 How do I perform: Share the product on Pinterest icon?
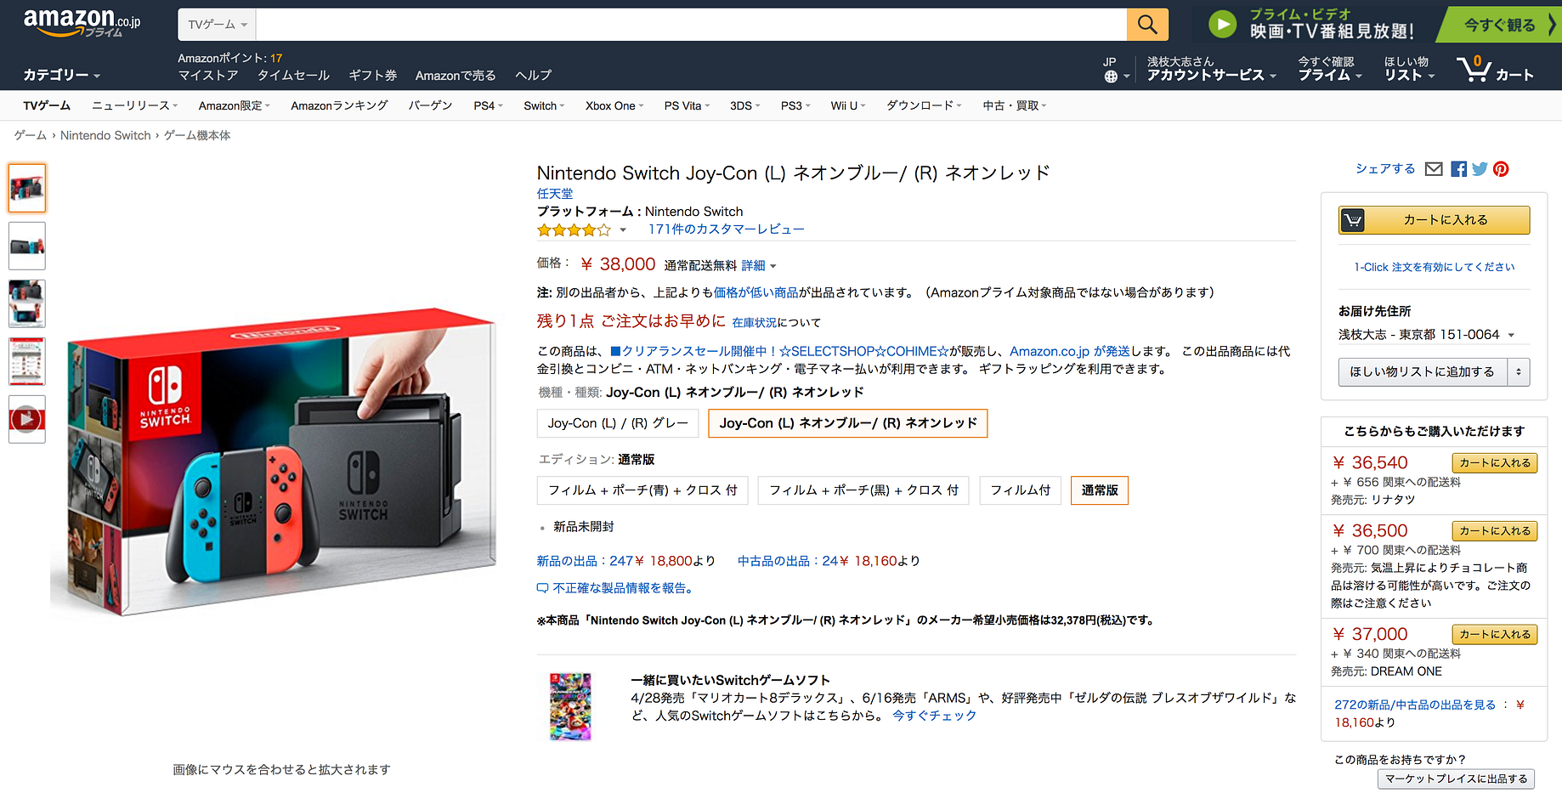tap(1501, 169)
